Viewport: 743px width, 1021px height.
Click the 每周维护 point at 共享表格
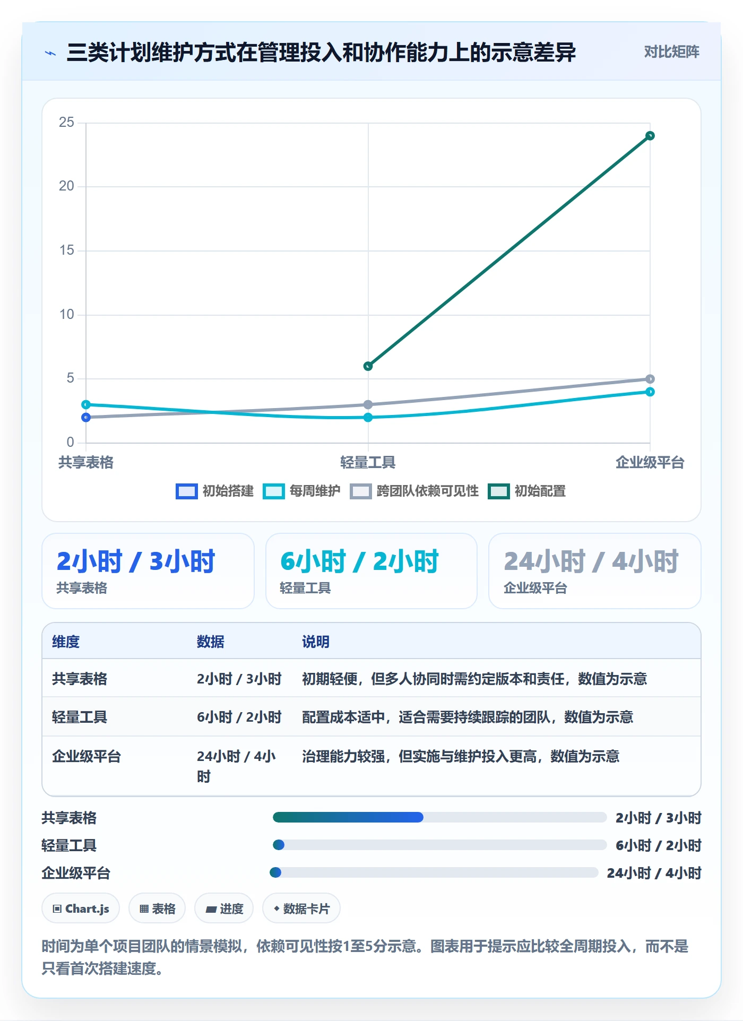86,404
